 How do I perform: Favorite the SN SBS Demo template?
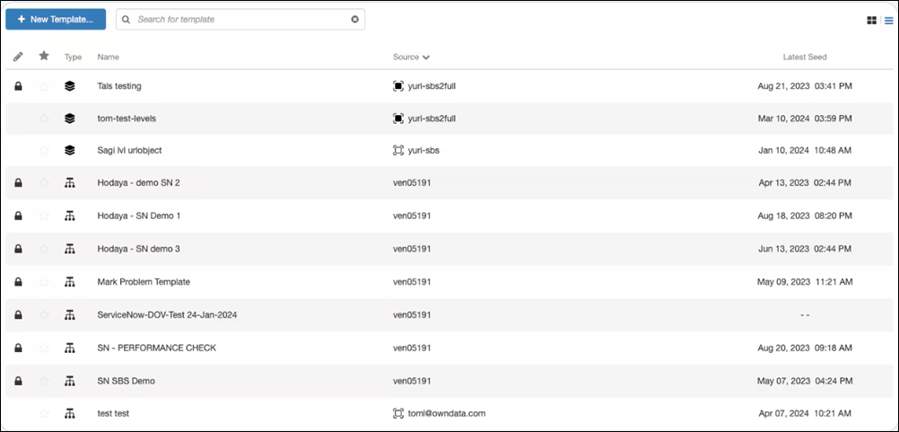click(44, 381)
